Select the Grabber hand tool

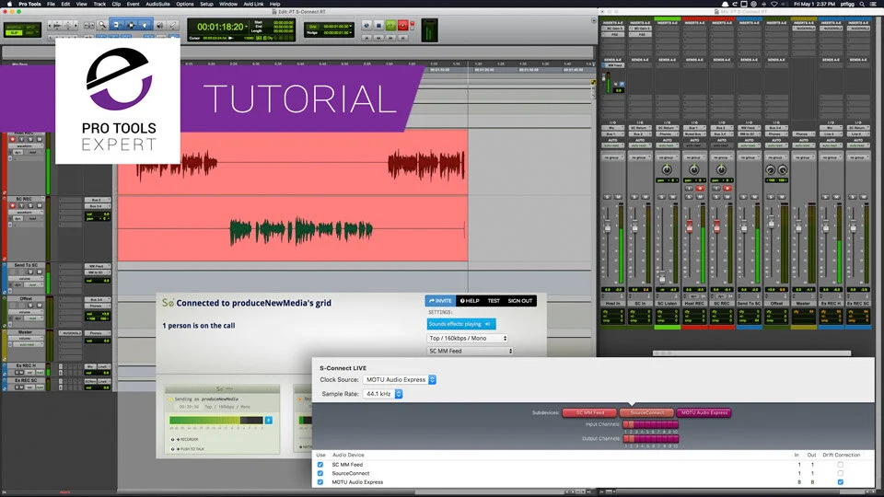tap(145, 26)
